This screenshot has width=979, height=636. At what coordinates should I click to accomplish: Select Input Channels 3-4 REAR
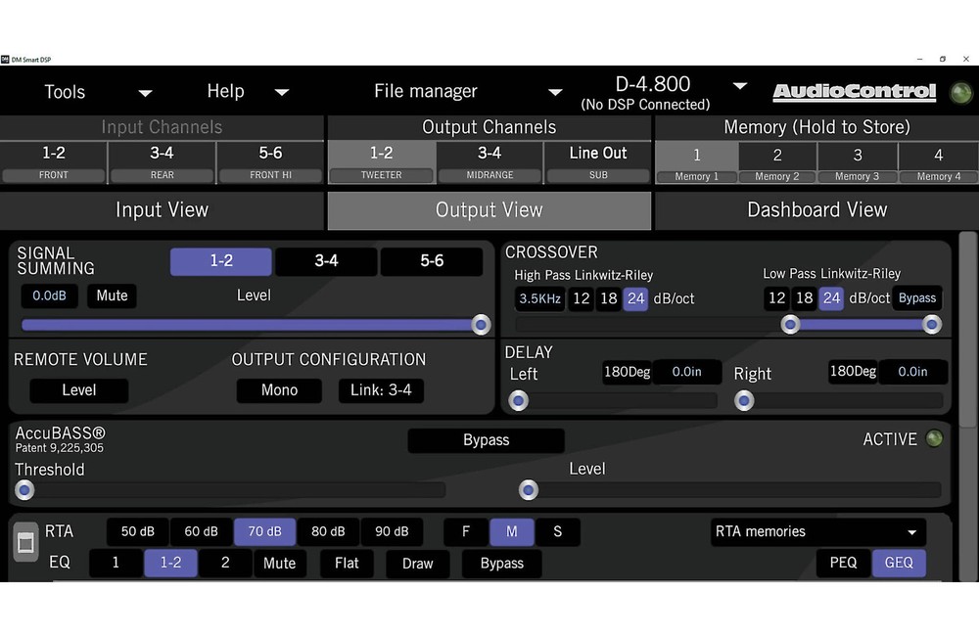[162, 162]
